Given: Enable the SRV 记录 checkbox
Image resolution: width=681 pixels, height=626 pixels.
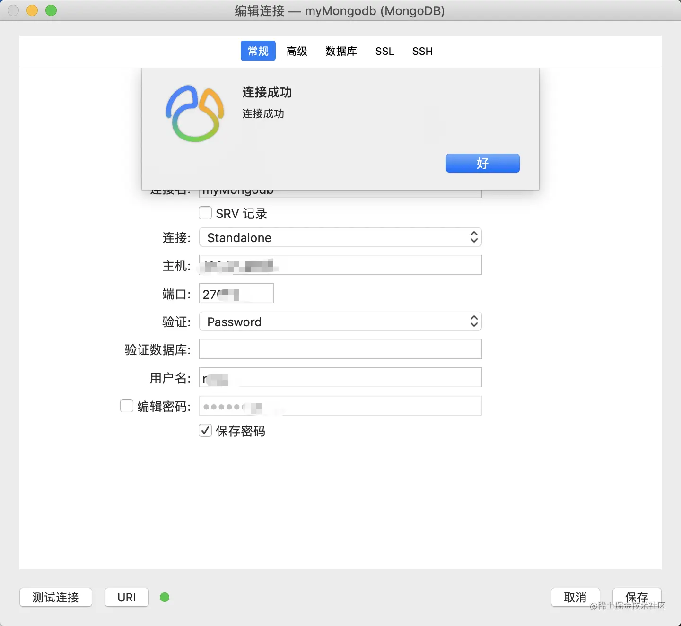Looking at the screenshot, I should [205, 213].
